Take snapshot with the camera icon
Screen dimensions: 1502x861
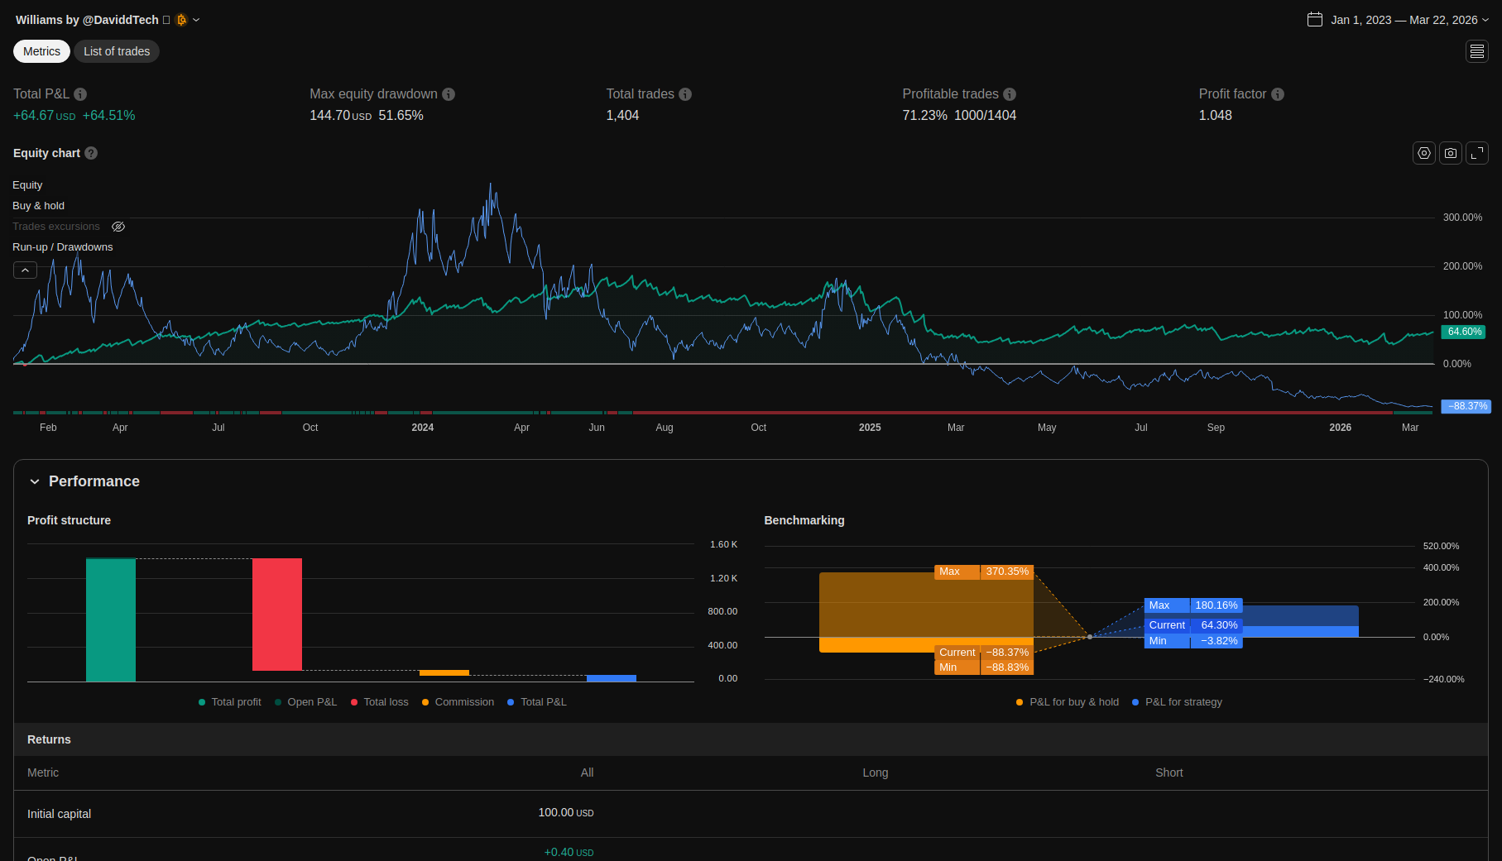click(x=1450, y=153)
